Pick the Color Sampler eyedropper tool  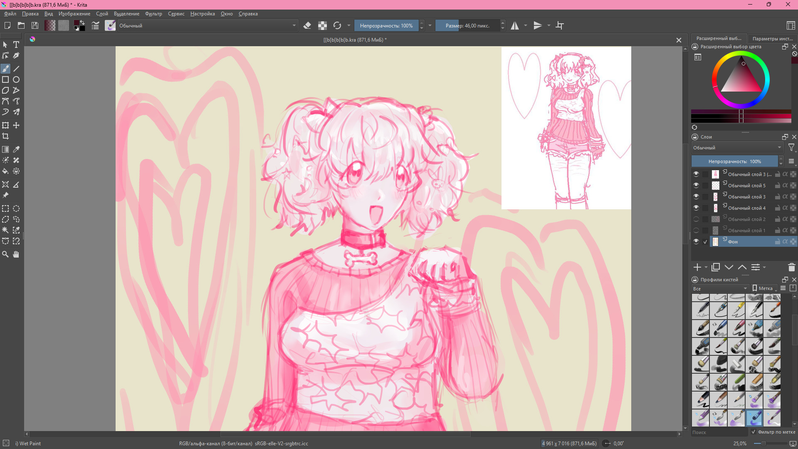[x=16, y=149]
